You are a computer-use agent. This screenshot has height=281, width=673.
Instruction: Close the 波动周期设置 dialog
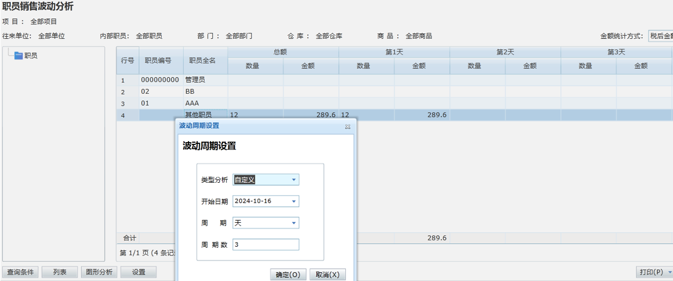click(x=348, y=127)
